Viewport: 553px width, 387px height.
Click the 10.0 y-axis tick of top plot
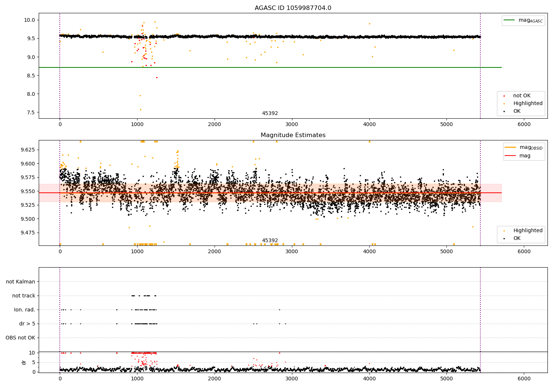[x=29, y=20]
